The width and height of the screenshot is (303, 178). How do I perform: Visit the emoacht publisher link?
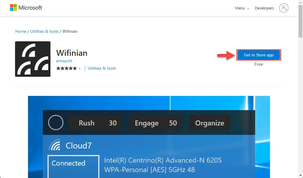pyautogui.click(x=64, y=61)
